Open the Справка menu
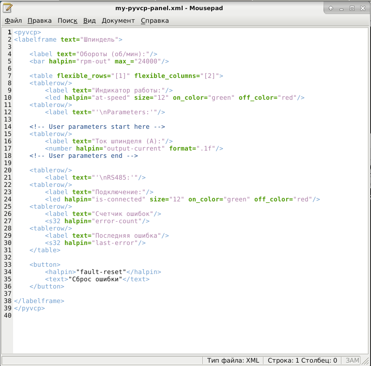The height and width of the screenshot is (366, 371). click(x=155, y=20)
